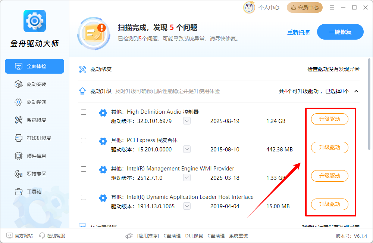Minimize the driver master window
This screenshot has width=373, height=243.
(x=343, y=7)
